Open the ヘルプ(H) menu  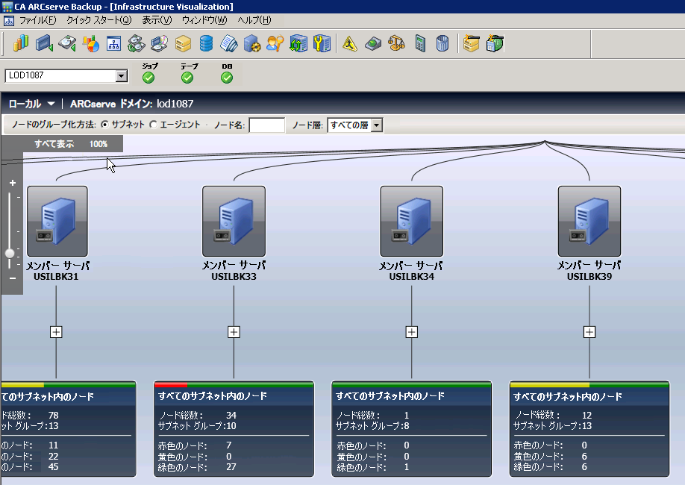(254, 19)
